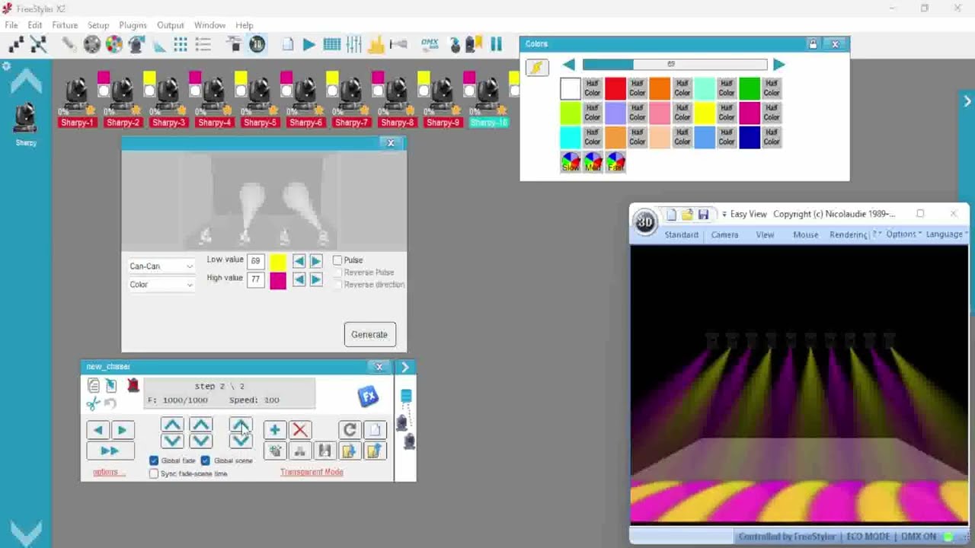This screenshot has width=975, height=548.
Task: Collapse the fixture panel up chevron
Action: pos(26,81)
